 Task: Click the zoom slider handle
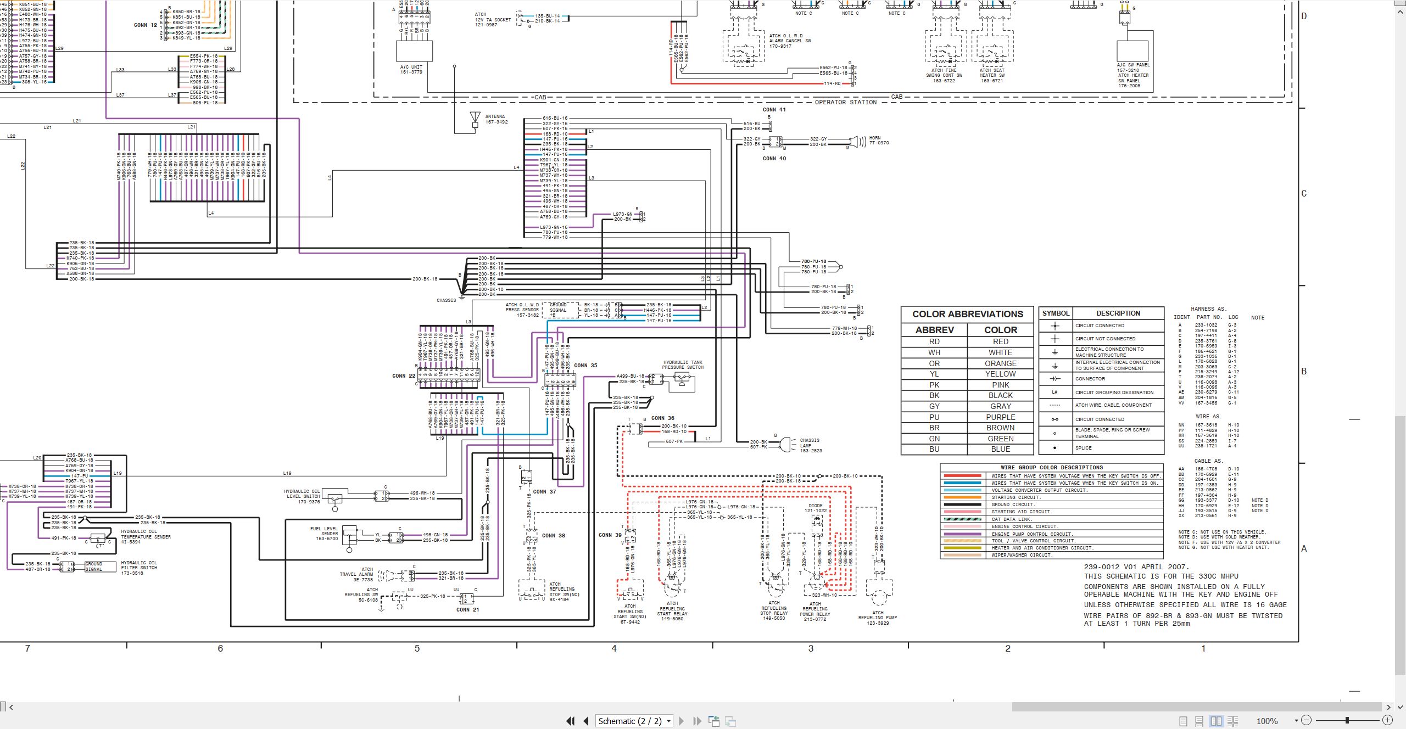[1347, 720]
